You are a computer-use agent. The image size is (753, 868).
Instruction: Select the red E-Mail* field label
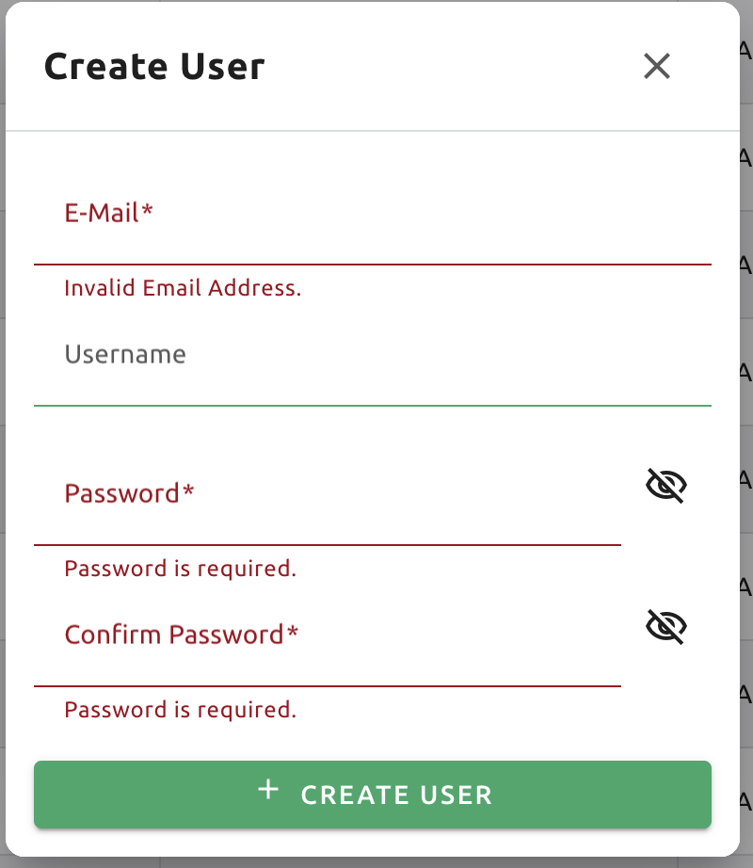108,213
